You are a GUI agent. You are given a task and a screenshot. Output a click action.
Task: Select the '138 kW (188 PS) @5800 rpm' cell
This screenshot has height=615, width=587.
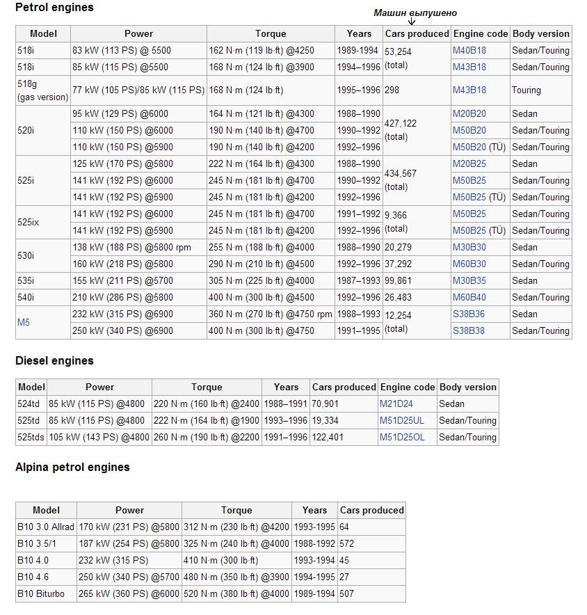coord(138,248)
